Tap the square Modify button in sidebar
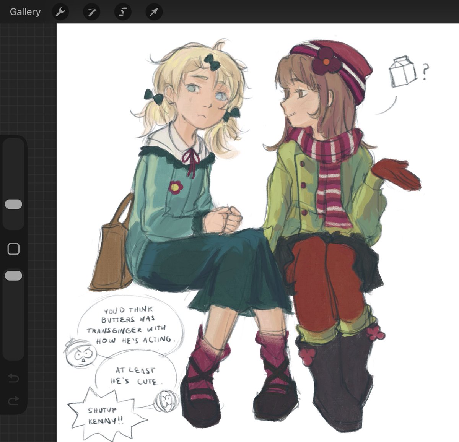 pyautogui.click(x=13, y=249)
